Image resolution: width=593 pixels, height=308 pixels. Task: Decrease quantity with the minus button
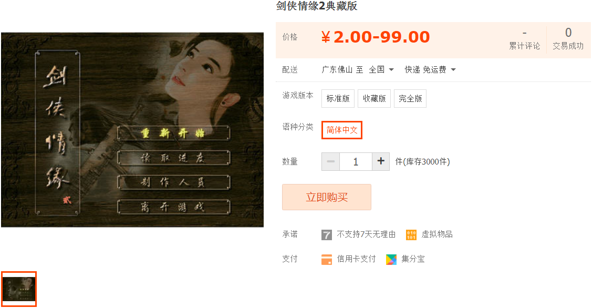tap(330, 161)
